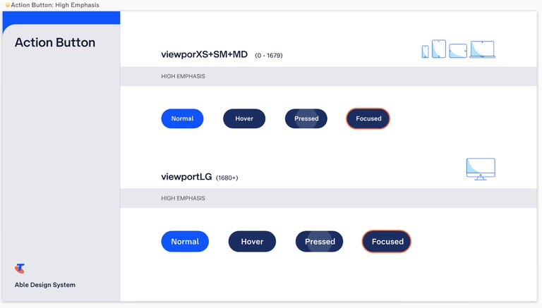Click the small Normal button under viewporXS+SM+MD
The image size is (542, 308).
tap(182, 118)
